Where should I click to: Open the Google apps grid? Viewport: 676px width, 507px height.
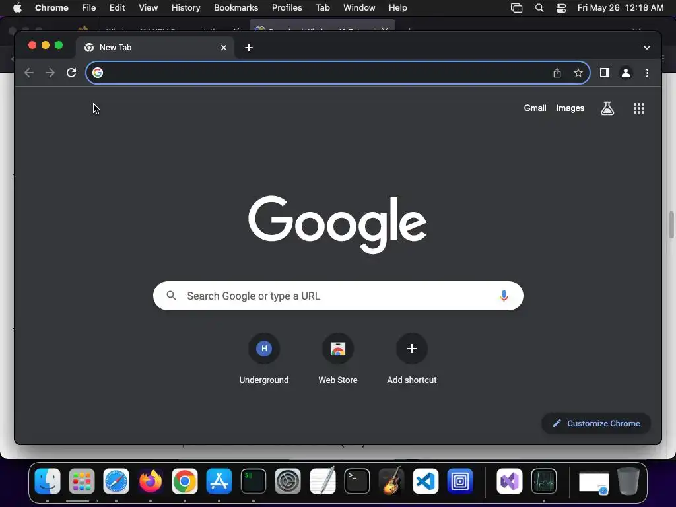tap(639, 108)
